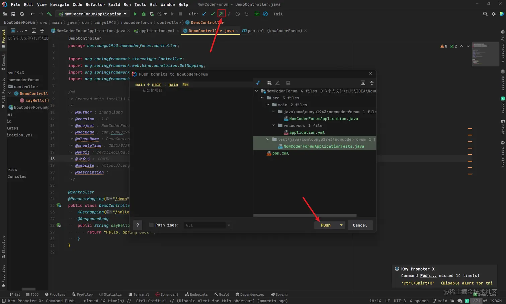Click the Git Update Project arrow

204,14
